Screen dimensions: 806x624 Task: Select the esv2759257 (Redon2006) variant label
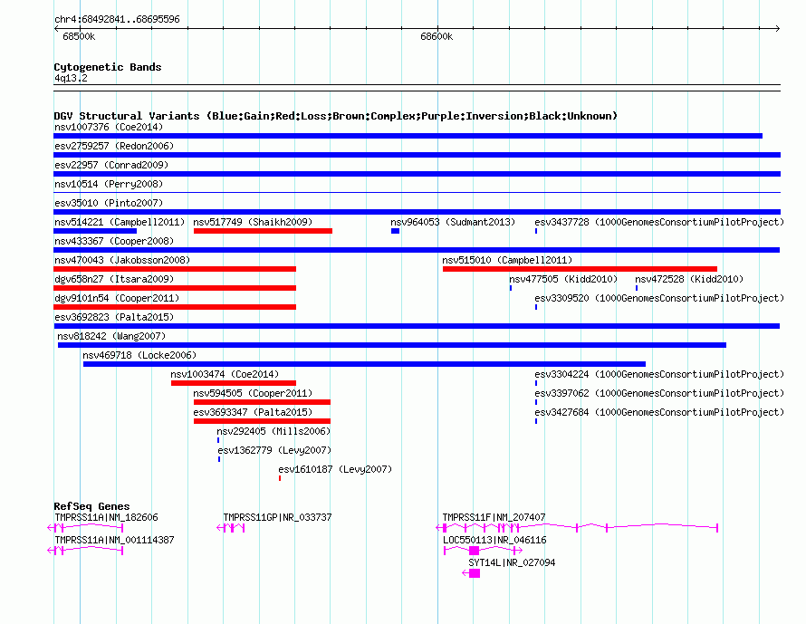click(114, 146)
